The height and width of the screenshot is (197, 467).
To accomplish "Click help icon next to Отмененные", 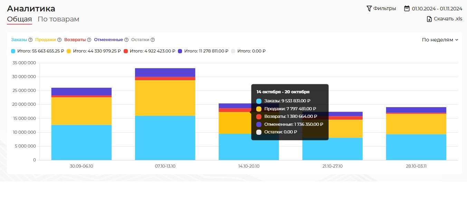I will pos(126,40).
